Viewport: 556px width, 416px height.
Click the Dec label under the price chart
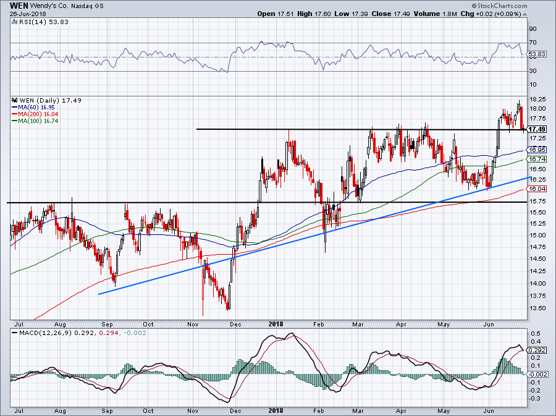[x=235, y=324]
